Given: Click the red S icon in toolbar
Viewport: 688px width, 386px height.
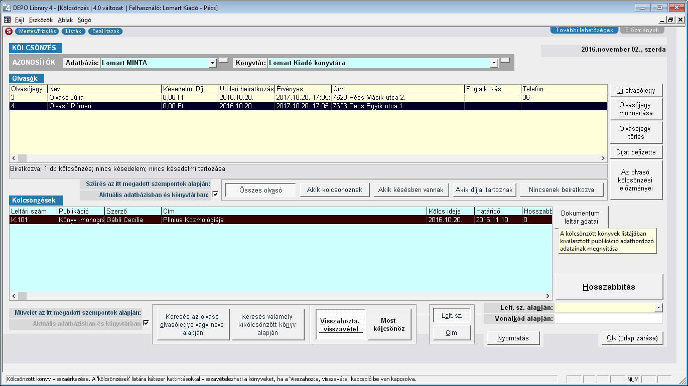Looking at the screenshot, I should (x=8, y=31).
